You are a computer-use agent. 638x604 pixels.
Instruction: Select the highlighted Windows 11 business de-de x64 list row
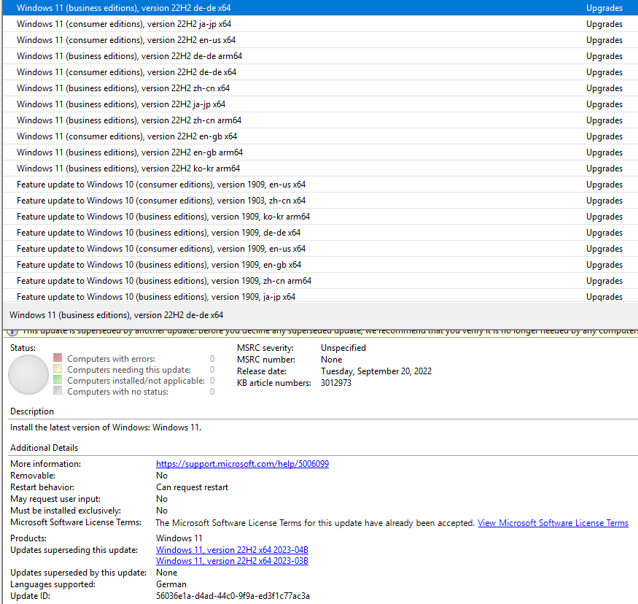pyautogui.click(x=320, y=8)
